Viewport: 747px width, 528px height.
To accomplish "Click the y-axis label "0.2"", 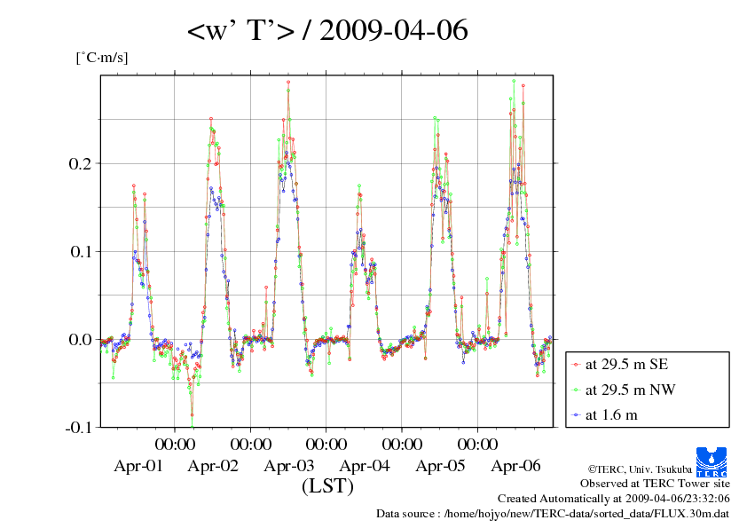I will pos(80,163).
